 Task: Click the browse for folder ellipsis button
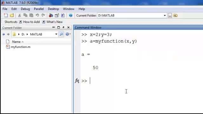click(170, 16)
